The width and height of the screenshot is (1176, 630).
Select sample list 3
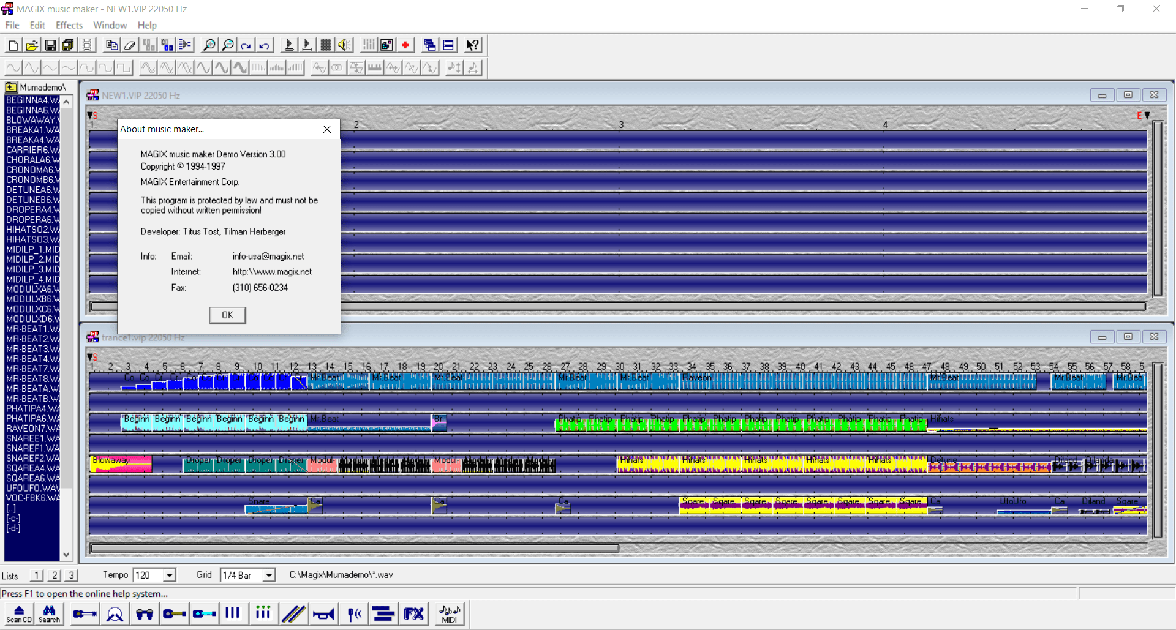[x=71, y=575]
